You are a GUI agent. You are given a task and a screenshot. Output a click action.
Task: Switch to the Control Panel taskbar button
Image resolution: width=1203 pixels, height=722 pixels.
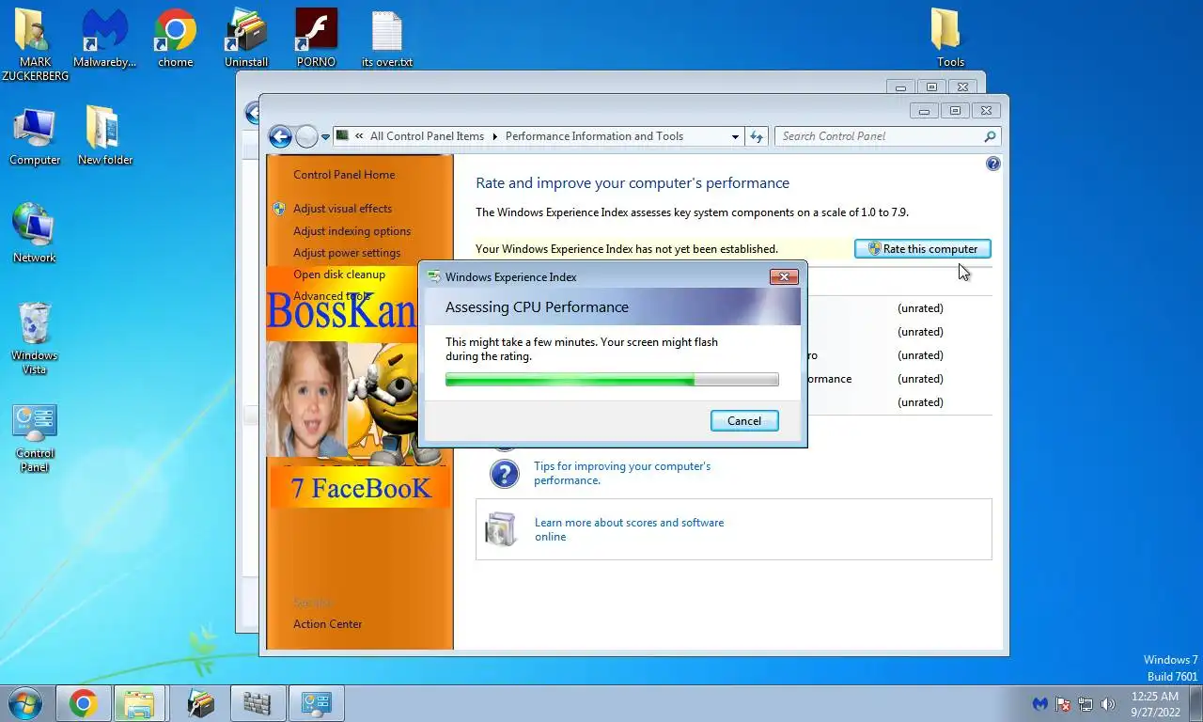316,703
